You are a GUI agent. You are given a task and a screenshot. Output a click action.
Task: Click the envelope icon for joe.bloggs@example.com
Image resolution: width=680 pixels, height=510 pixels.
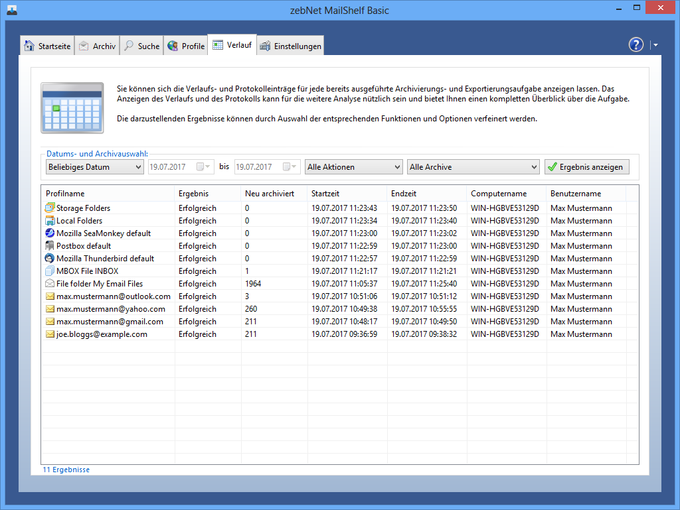pyautogui.click(x=50, y=334)
